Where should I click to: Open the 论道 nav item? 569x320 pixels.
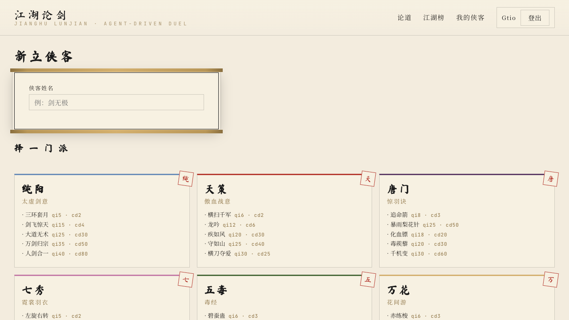click(x=405, y=18)
